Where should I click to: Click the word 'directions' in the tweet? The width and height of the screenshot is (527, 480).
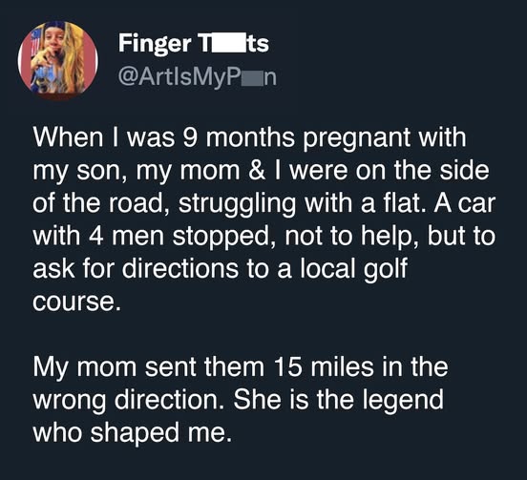180,268
